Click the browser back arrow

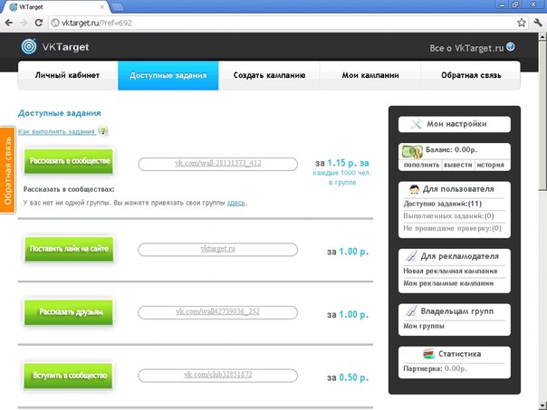[9, 23]
